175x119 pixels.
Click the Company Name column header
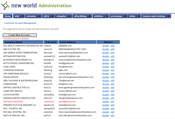tap(14, 42)
